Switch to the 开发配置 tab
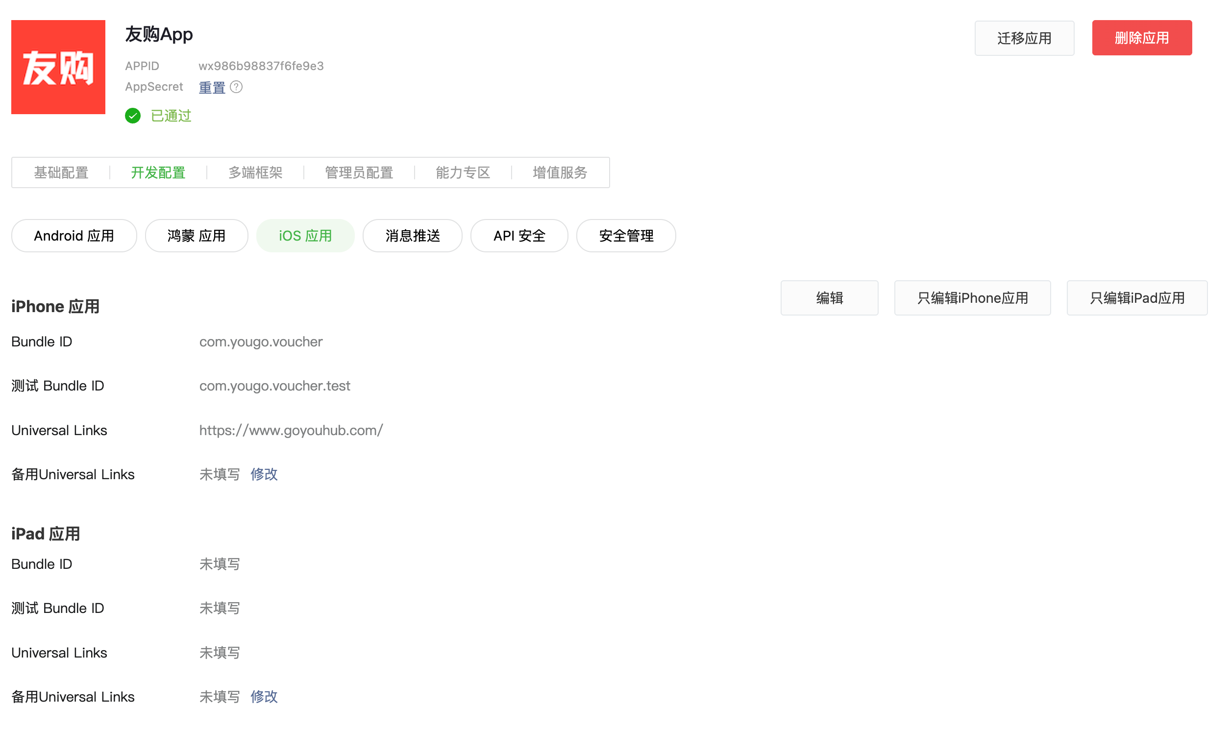 (x=158, y=172)
